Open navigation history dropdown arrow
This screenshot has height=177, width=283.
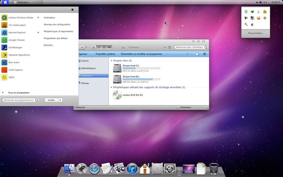(87, 47)
